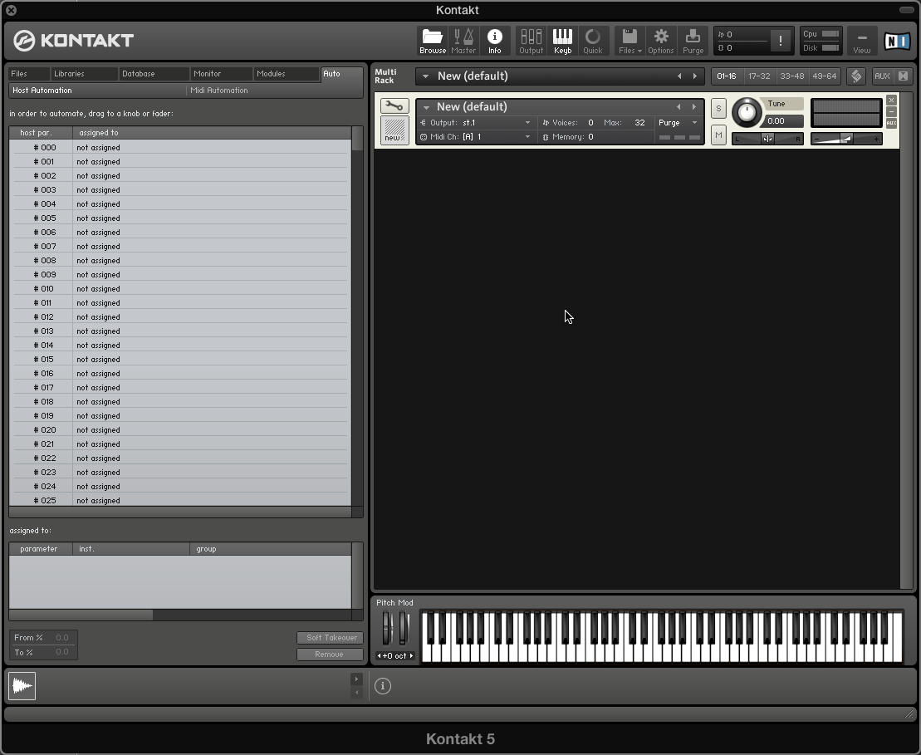This screenshot has height=755, width=921.
Task: Toggle the rack AUX sends button
Action: click(882, 76)
